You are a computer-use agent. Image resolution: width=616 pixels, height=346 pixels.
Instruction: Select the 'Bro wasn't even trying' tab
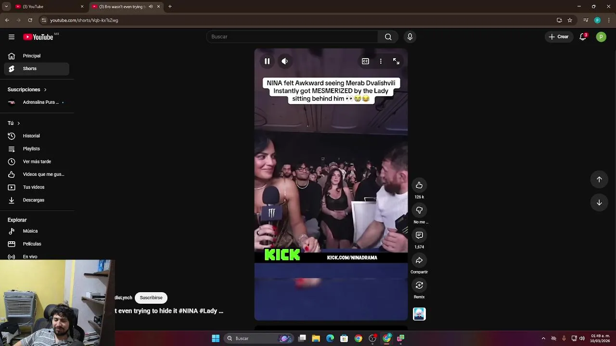pos(122,7)
